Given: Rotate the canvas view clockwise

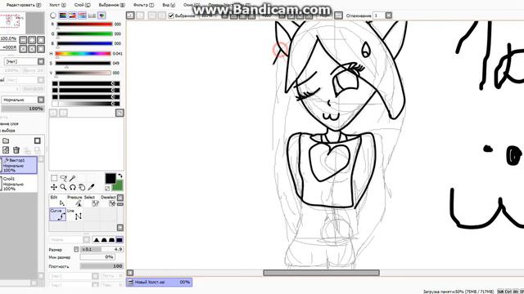Looking at the screenshot, I should 32,49.
